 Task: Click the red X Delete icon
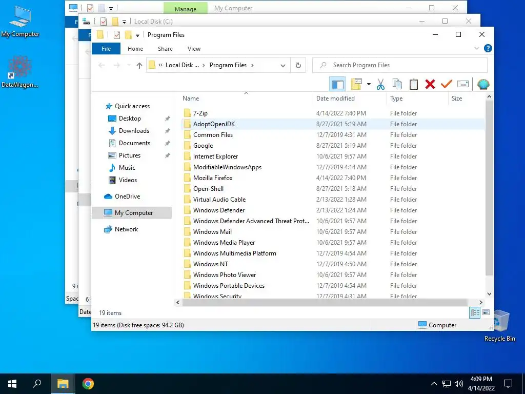pos(430,84)
